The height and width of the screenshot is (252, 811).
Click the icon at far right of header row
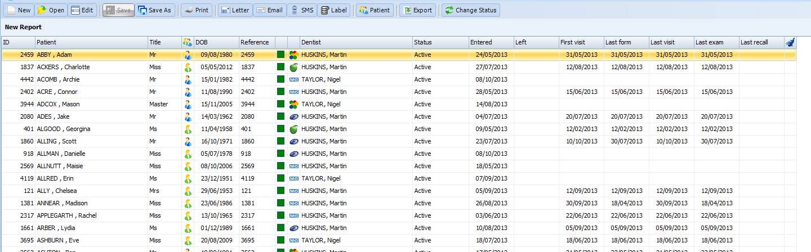point(790,42)
